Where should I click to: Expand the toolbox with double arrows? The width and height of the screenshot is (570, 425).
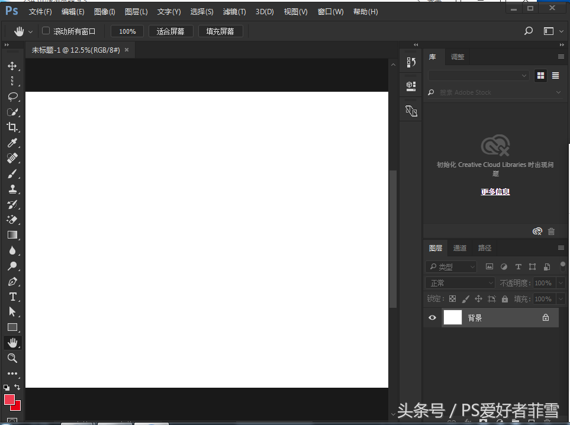pyautogui.click(x=7, y=45)
